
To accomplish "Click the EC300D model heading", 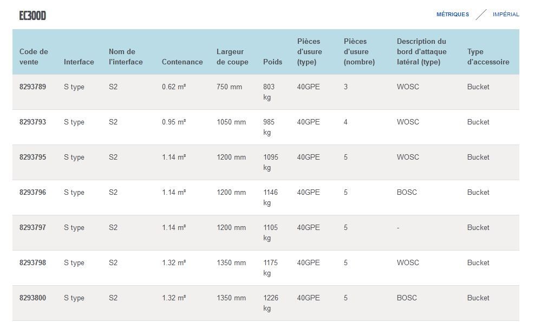I will [32, 16].
